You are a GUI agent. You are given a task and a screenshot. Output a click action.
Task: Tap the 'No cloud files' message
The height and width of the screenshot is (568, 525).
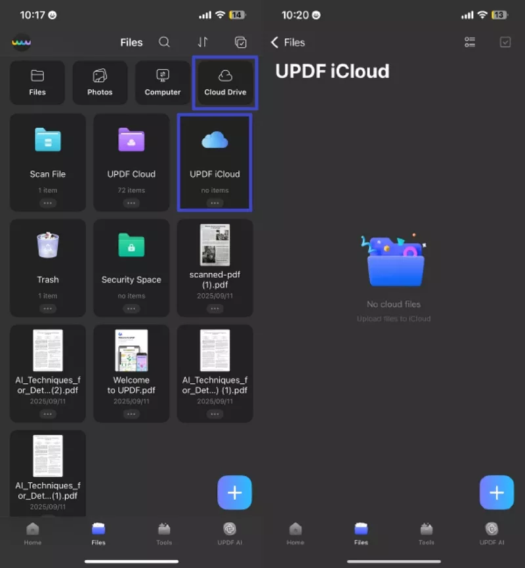394,304
